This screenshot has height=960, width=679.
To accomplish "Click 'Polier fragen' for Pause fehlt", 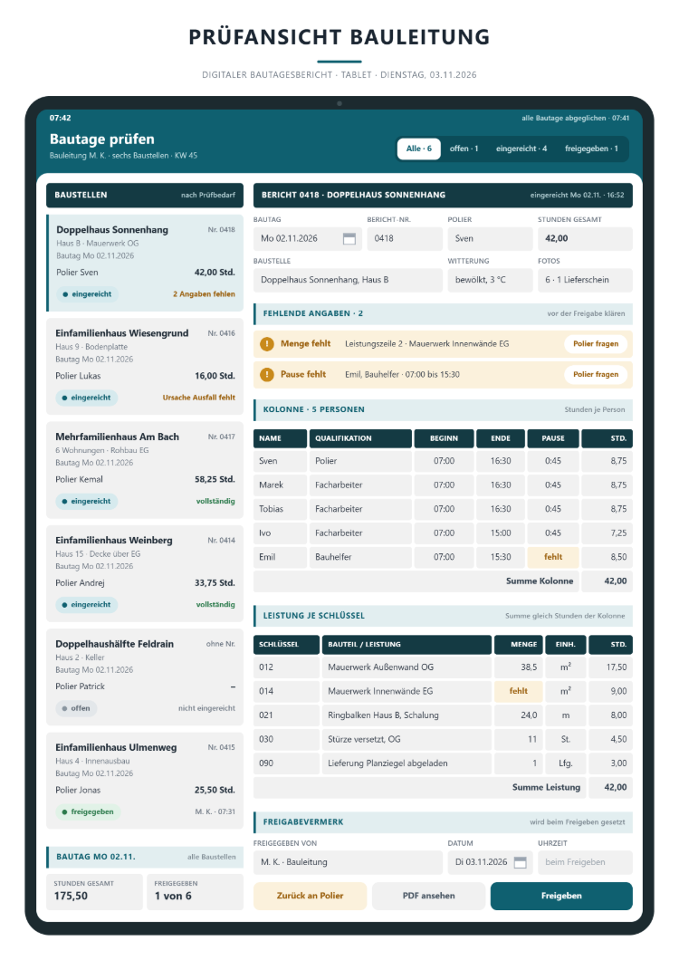I will [596, 374].
